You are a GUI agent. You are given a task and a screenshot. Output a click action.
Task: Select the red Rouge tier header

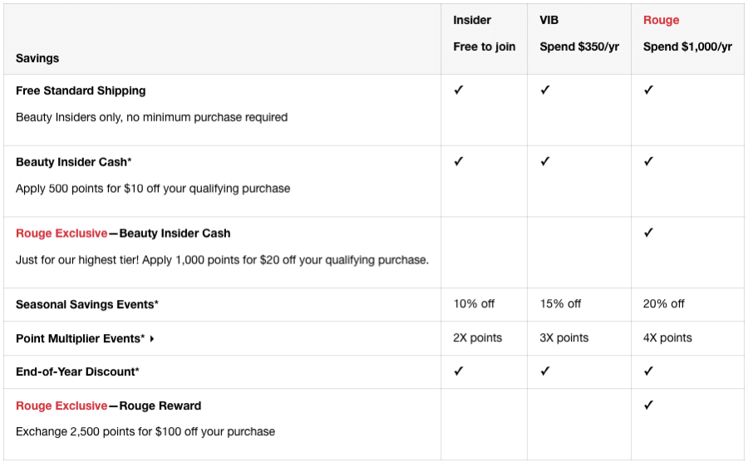coord(661,20)
